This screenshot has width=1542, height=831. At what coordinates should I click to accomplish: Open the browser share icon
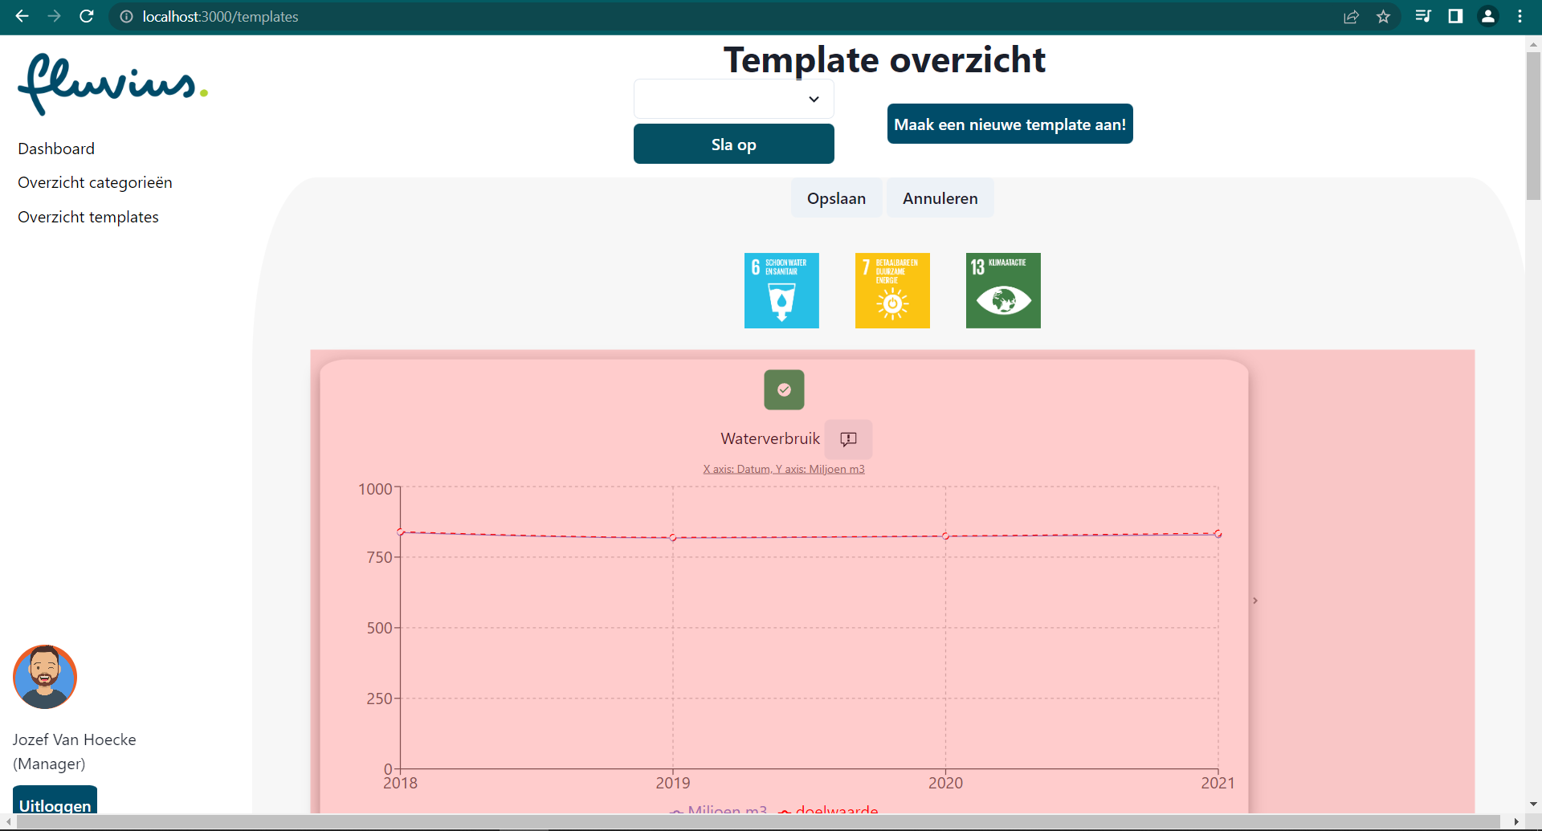[x=1351, y=16]
